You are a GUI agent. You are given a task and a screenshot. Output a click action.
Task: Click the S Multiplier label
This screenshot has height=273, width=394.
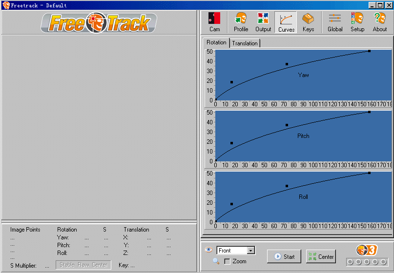tap(23, 266)
